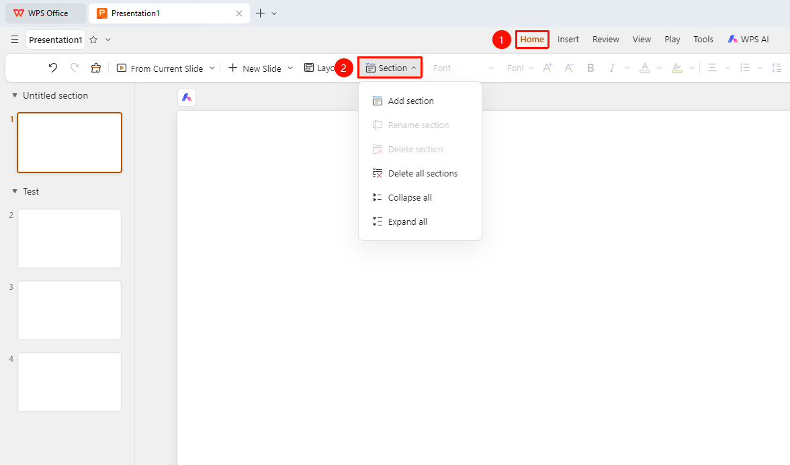790x465 pixels.
Task: Choose Add section from the menu
Action: [x=421, y=101]
